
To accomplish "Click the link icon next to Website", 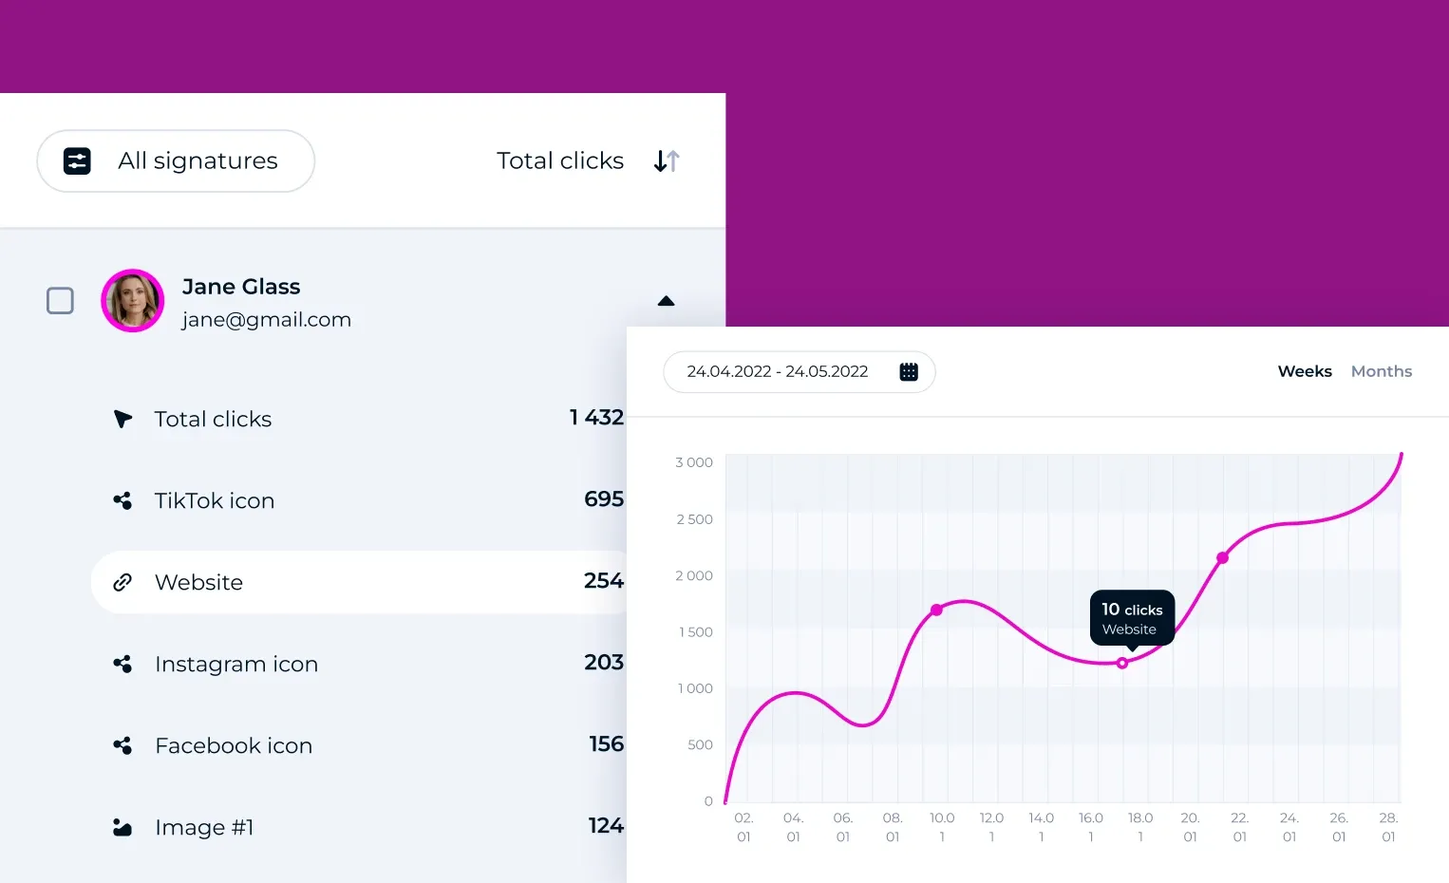I will [x=122, y=582].
